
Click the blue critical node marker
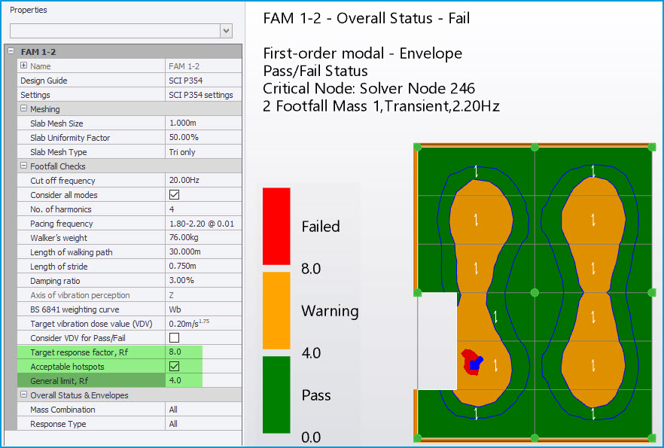[x=475, y=365]
